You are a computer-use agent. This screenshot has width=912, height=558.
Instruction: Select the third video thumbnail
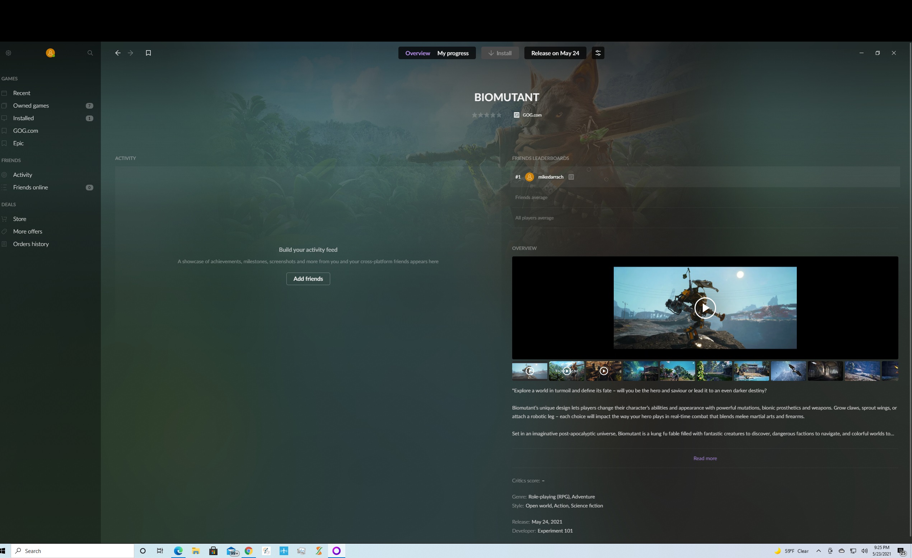click(x=604, y=371)
